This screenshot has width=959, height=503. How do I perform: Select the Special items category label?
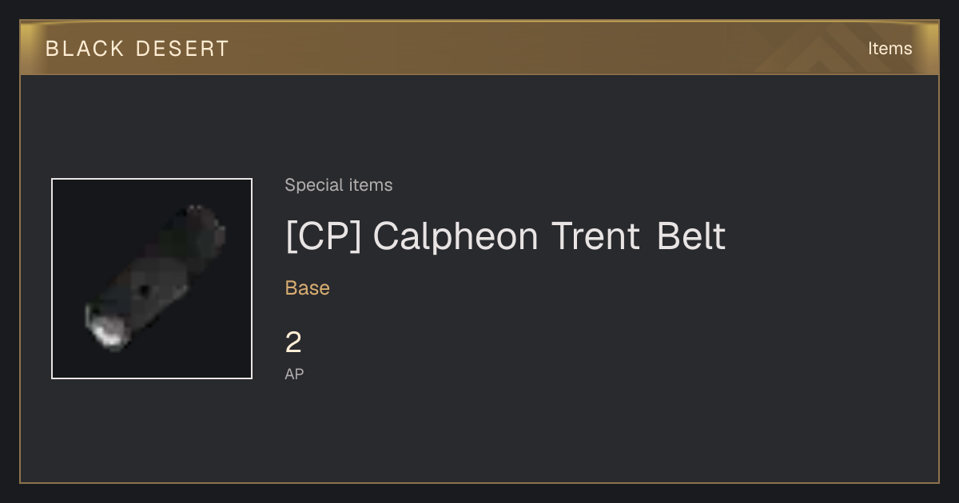(x=339, y=185)
